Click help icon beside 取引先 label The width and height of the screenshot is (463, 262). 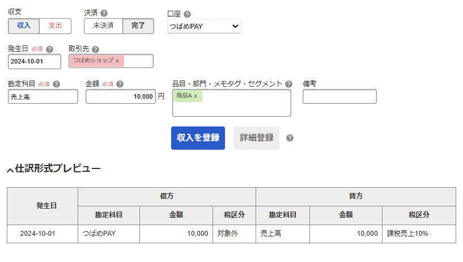click(95, 49)
